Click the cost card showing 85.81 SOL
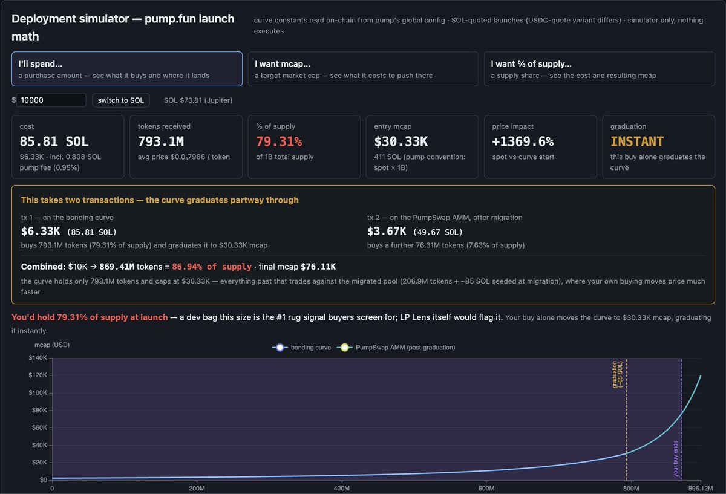 [x=68, y=147]
